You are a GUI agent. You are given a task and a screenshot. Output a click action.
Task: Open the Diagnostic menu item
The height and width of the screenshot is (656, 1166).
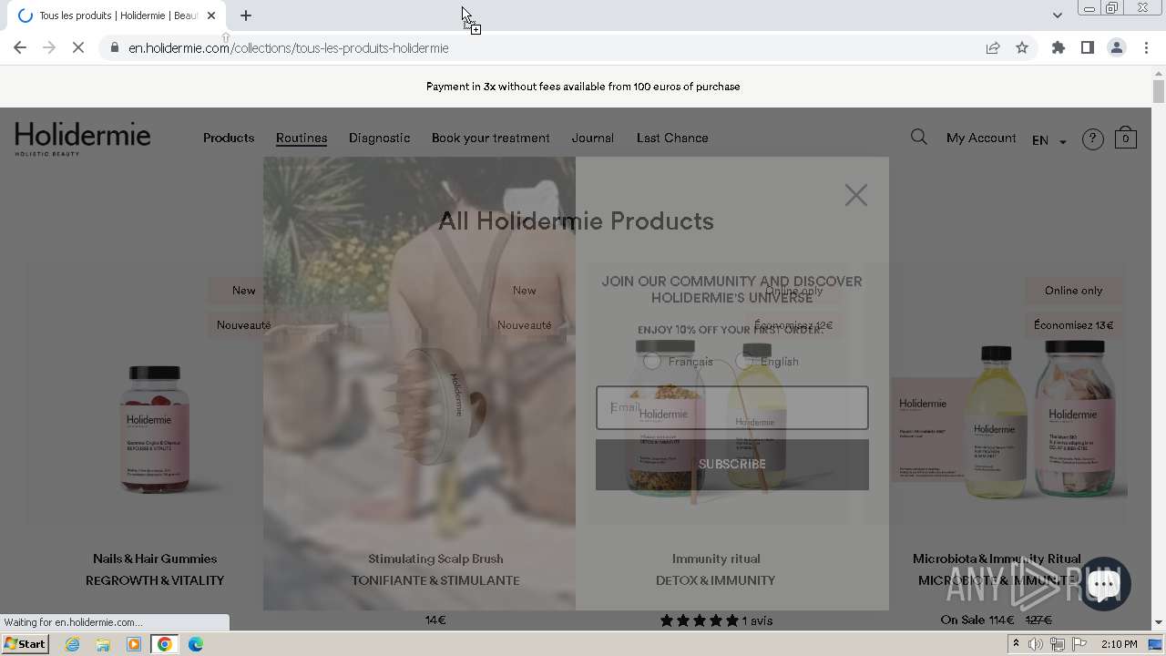tap(379, 138)
